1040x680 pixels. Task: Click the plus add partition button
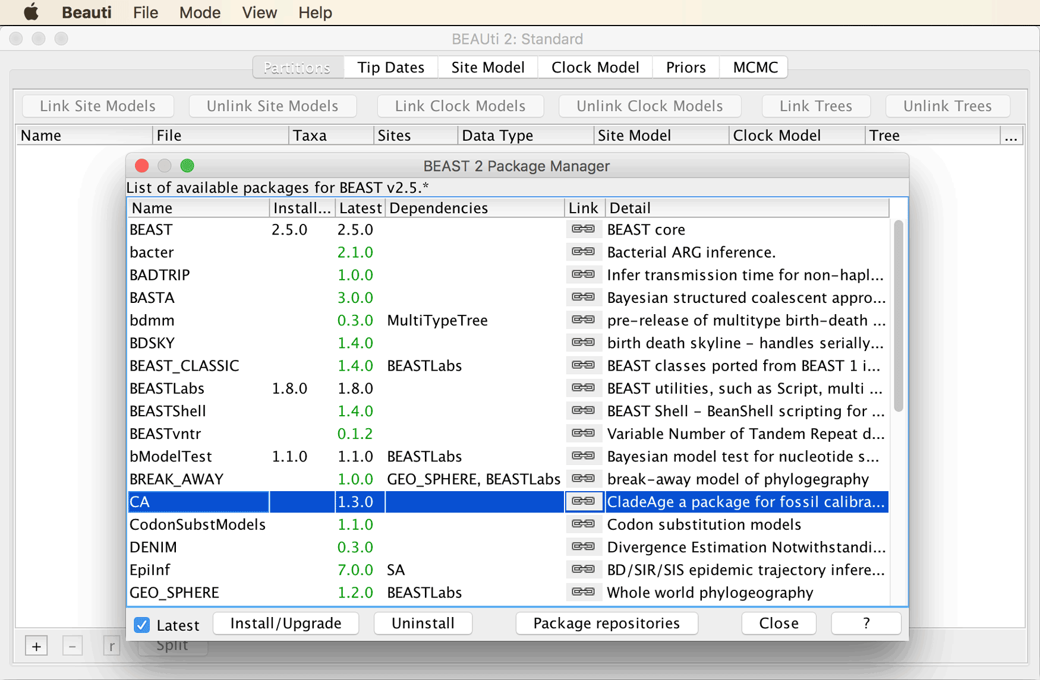click(x=36, y=646)
